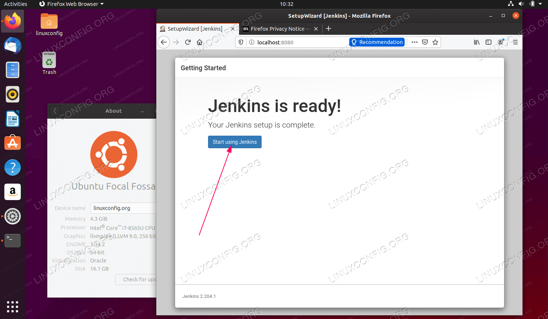Click Check for updates in About window
Image resolution: width=548 pixels, height=319 pixels.
136,279
